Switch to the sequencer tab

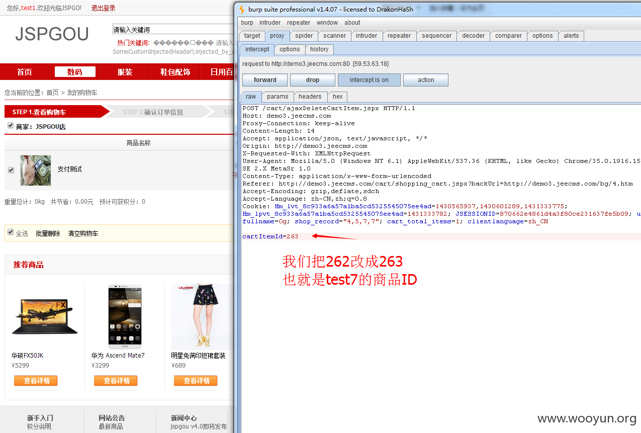pyautogui.click(x=437, y=36)
